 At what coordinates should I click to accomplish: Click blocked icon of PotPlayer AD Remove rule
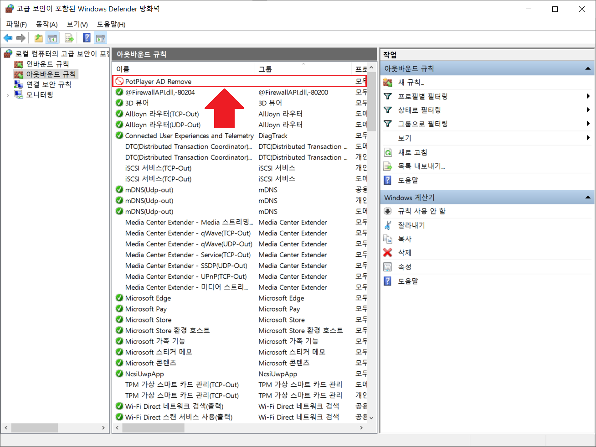tap(119, 81)
